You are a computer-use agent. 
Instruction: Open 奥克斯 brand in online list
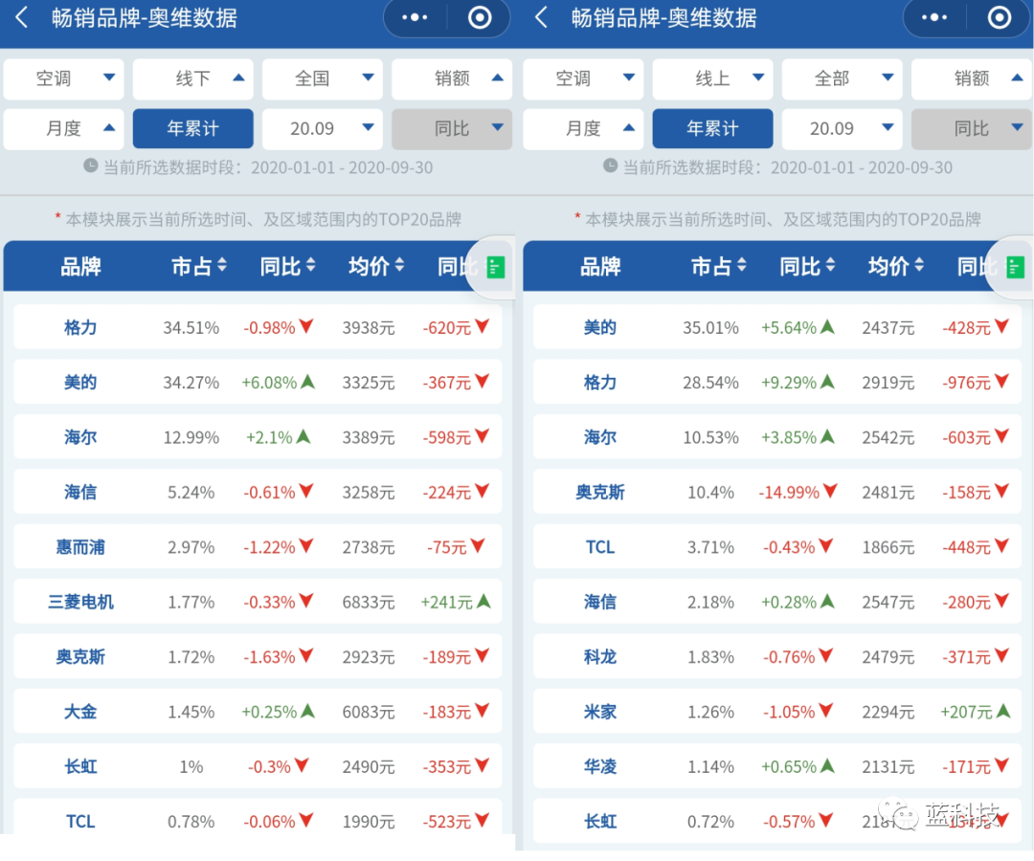tap(600, 492)
